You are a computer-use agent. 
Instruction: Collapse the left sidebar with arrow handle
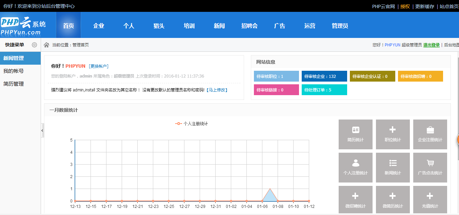[x=42, y=130]
